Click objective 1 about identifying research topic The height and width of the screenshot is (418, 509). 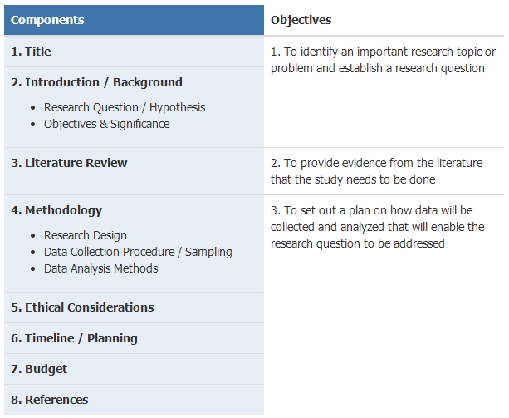383,60
